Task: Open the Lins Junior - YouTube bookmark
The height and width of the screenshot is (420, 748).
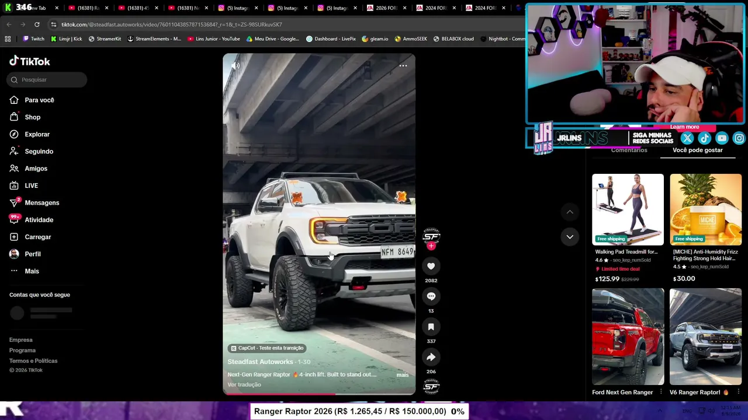Action: click(x=213, y=39)
